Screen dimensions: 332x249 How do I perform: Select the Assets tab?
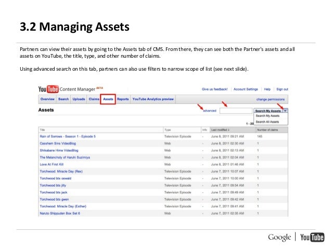tap(108, 99)
